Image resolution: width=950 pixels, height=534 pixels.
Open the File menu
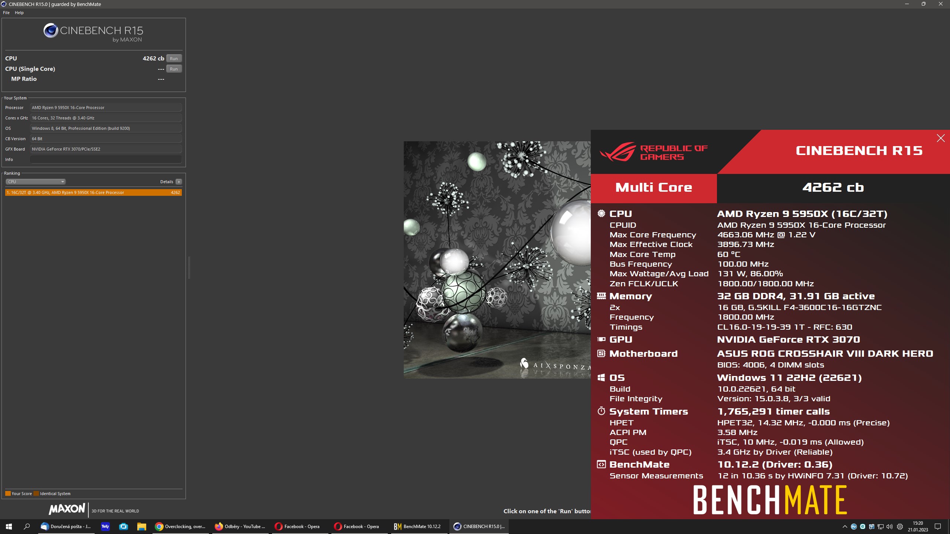[6, 13]
